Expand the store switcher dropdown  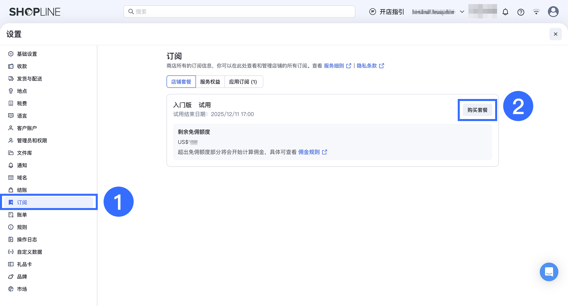click(462, 11)
